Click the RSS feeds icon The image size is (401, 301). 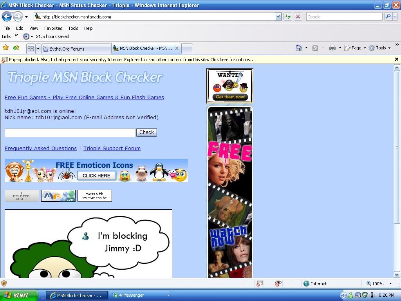315,48
